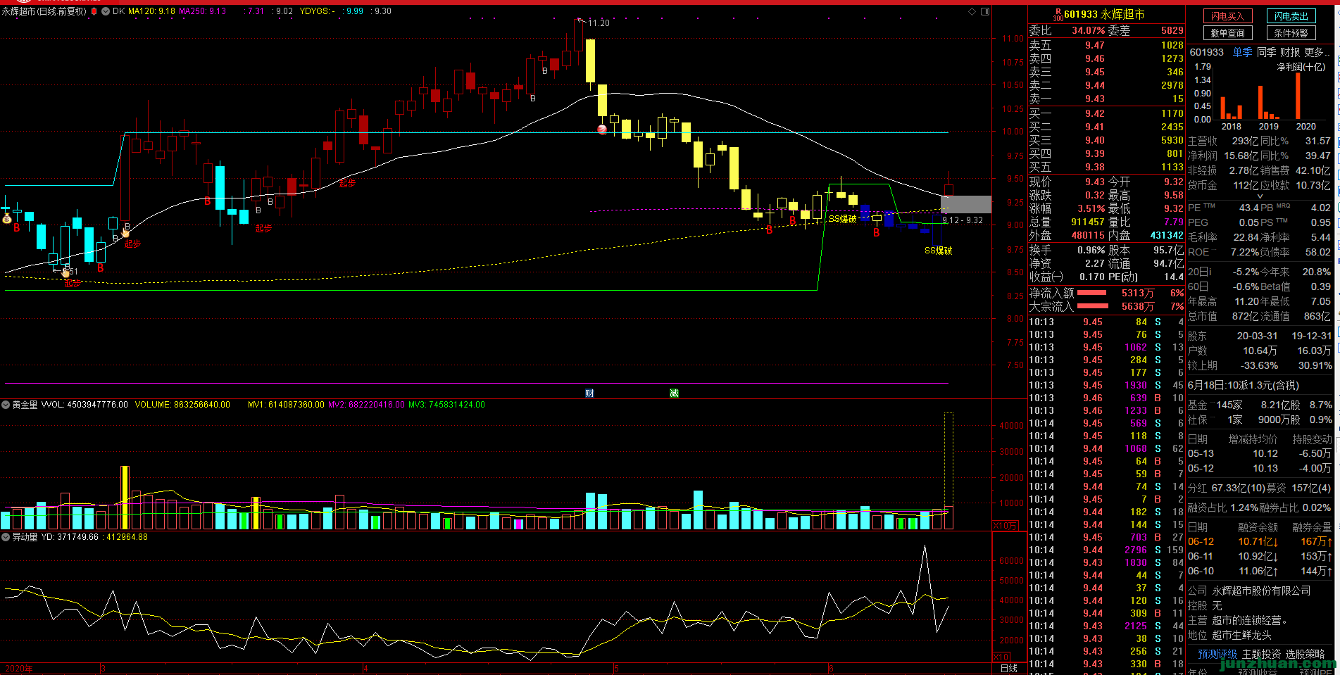Switch to 选股策略 tab
This screenshot has width=1340, height=675.
[1305, 654]
